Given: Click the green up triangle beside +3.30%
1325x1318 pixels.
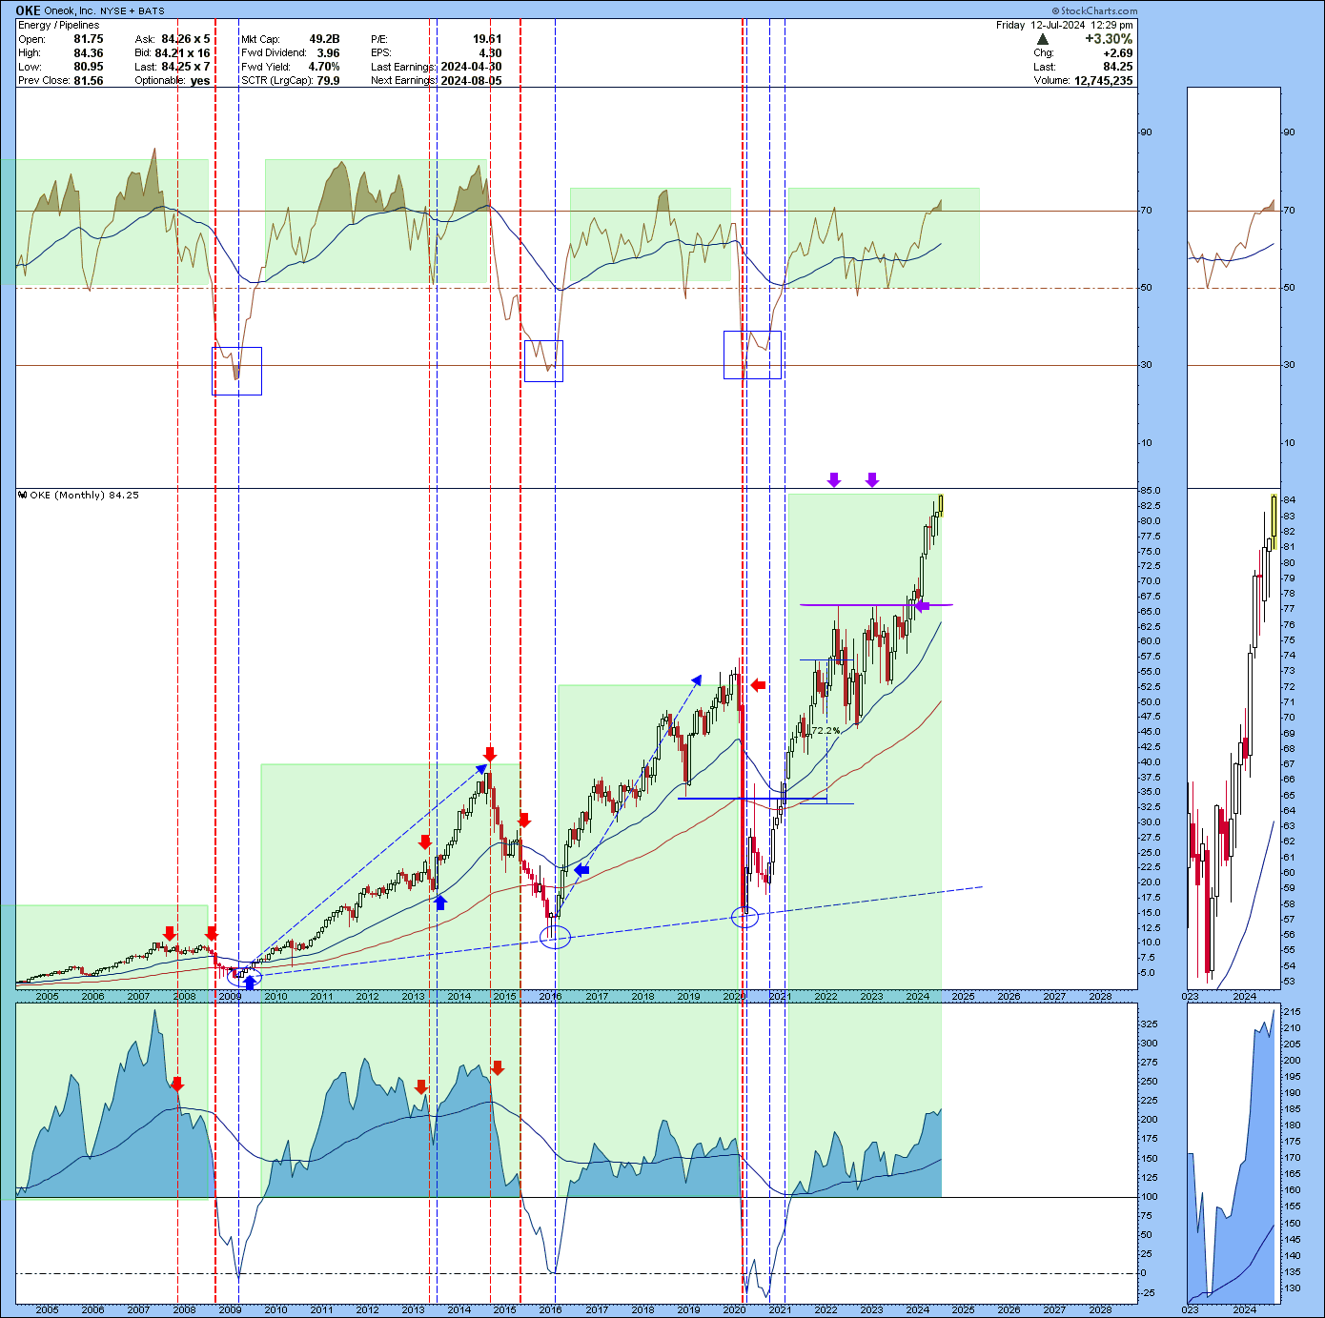Looking at the screenshot, I should (1043, 39).
